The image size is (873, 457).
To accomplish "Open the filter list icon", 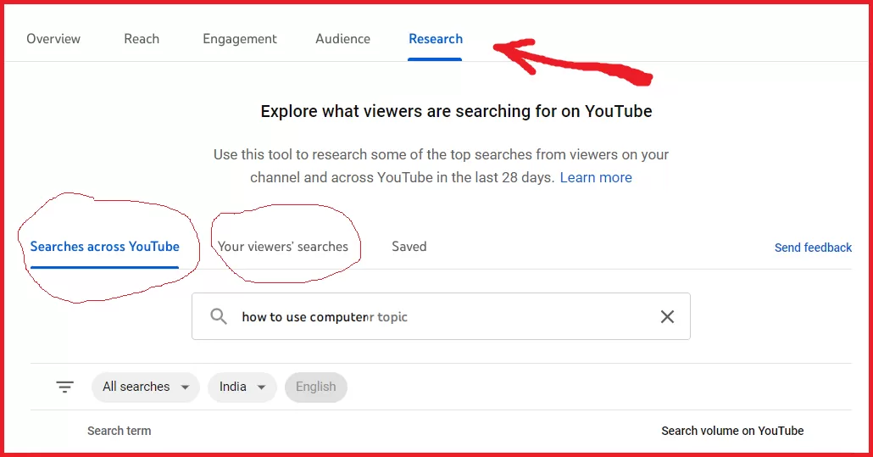I will point(64,387).
